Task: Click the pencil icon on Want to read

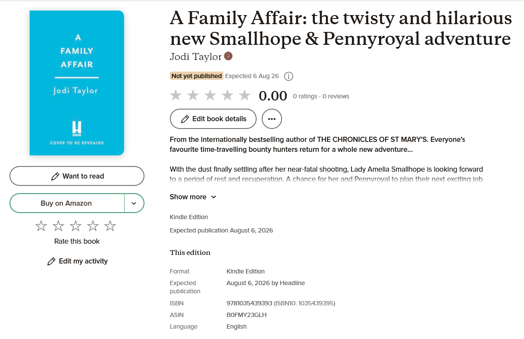Action: (55, 176)
